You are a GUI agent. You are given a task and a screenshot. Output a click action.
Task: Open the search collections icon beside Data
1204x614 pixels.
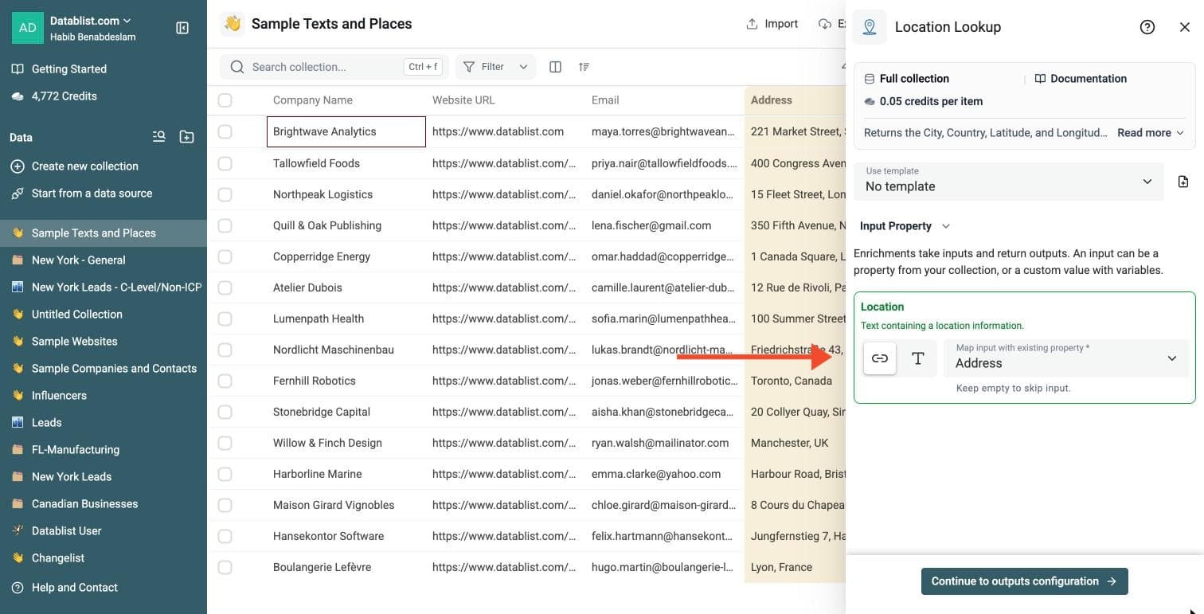pyautogui.click(x=159, y=137)
